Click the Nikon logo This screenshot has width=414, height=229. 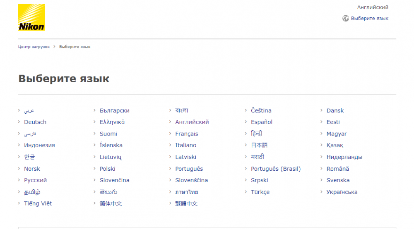[31, 17]
